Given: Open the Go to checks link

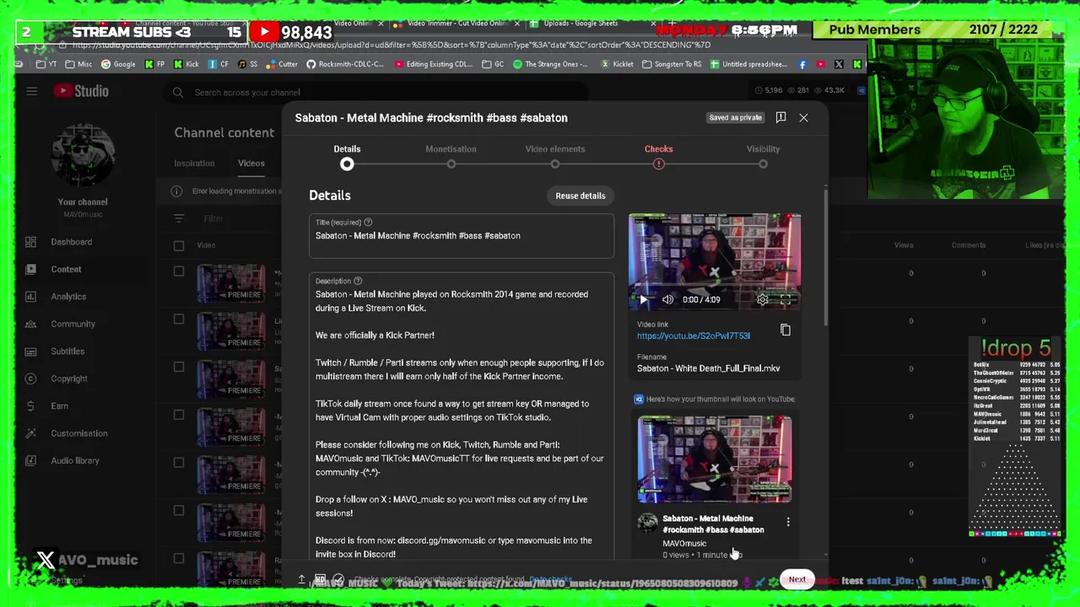Looking at the screenshot, I should point(551,580).
